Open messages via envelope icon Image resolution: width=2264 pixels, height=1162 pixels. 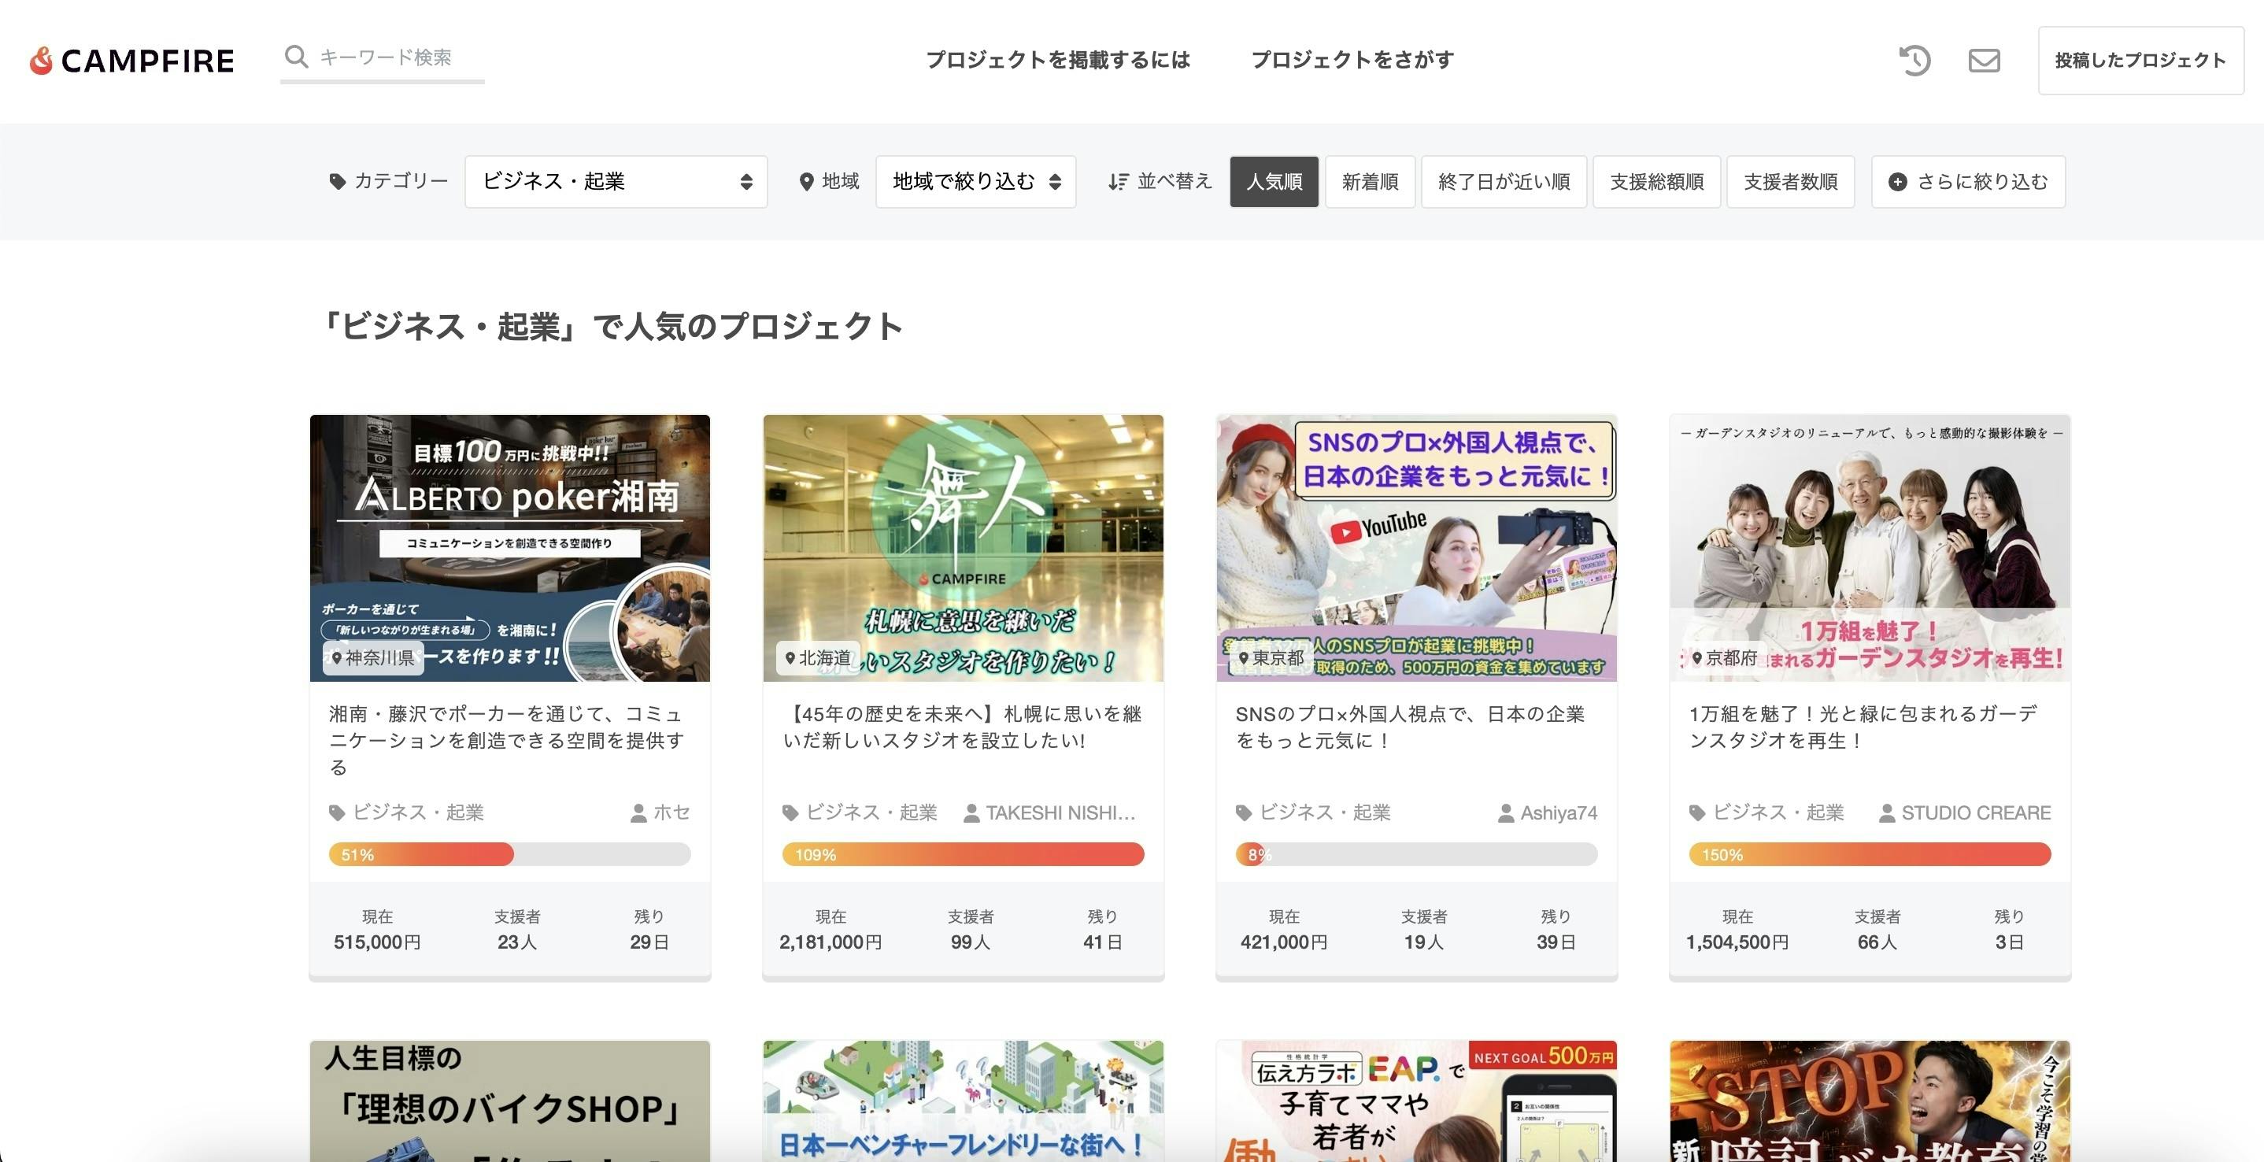(1984, 60)
